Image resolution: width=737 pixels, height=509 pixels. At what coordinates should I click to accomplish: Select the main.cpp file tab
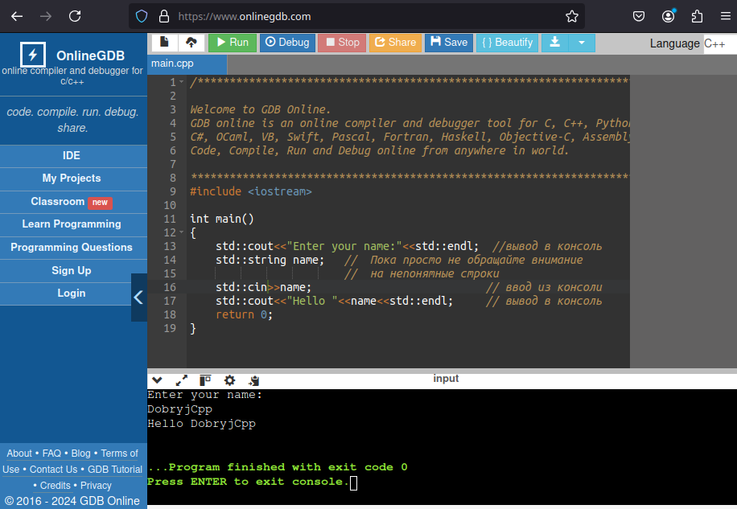pos(187,64)
